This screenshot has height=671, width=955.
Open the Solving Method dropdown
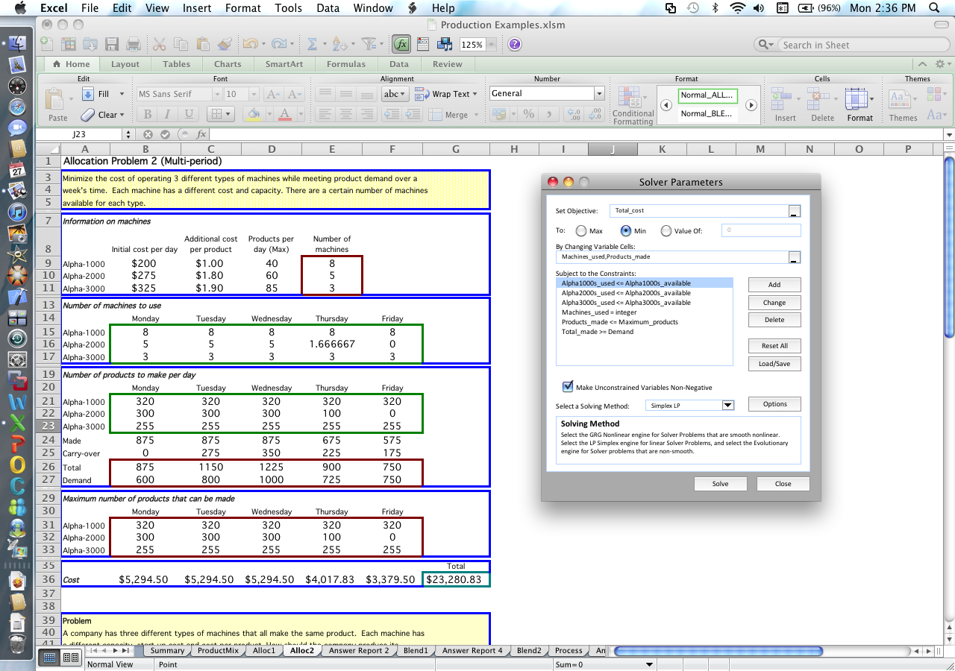[x=728, y=406]
